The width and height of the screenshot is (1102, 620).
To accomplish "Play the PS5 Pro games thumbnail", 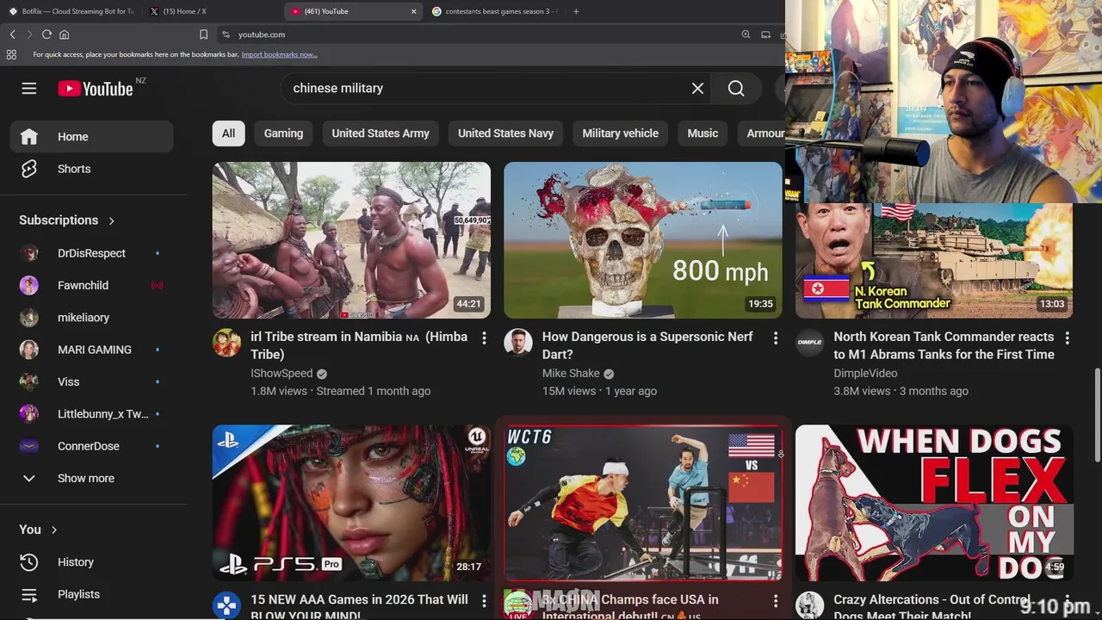I will tap(351, 503).
